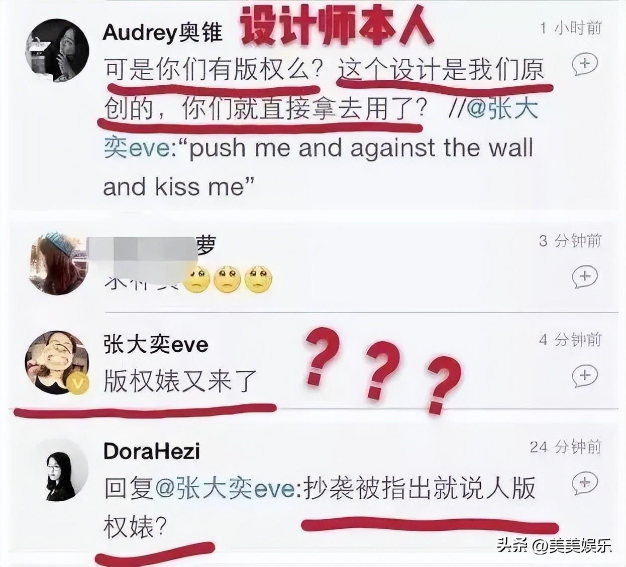Viewport: 626px width, 567px height.
Task: Click the first sad emoji face
Action: click(x=197, y=279)
